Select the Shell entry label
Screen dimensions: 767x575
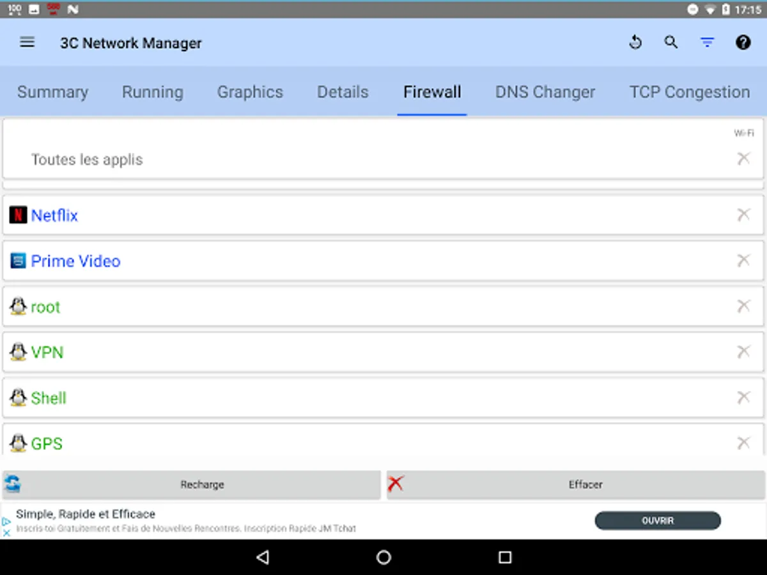(49, 398)
